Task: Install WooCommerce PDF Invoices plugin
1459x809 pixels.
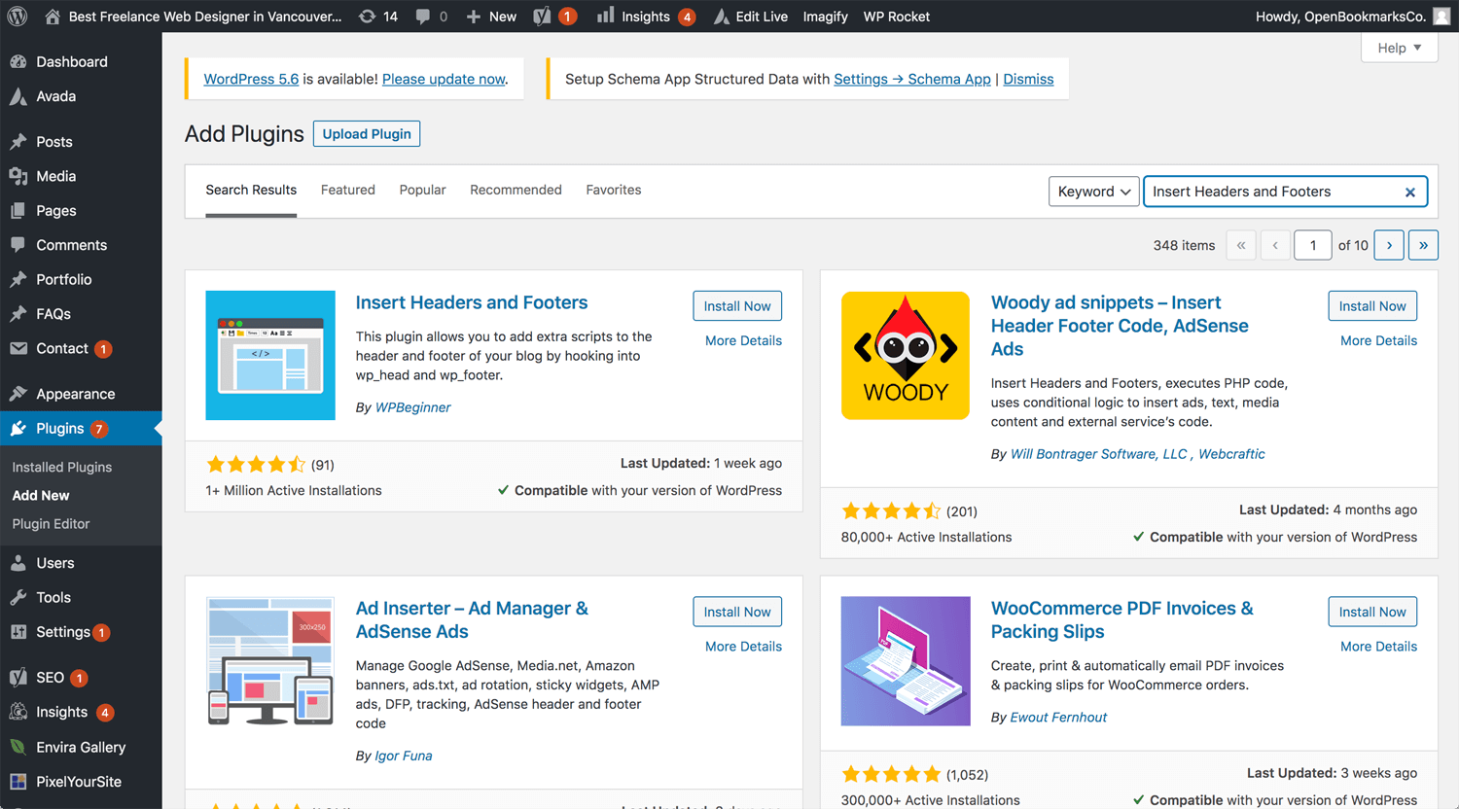Action: point(1372,612)
